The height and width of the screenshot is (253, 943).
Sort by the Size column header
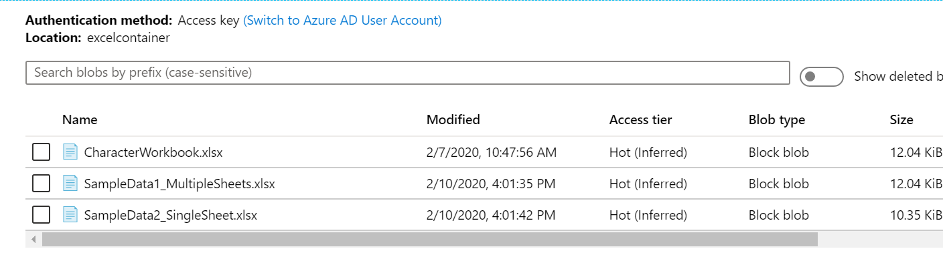901,120
